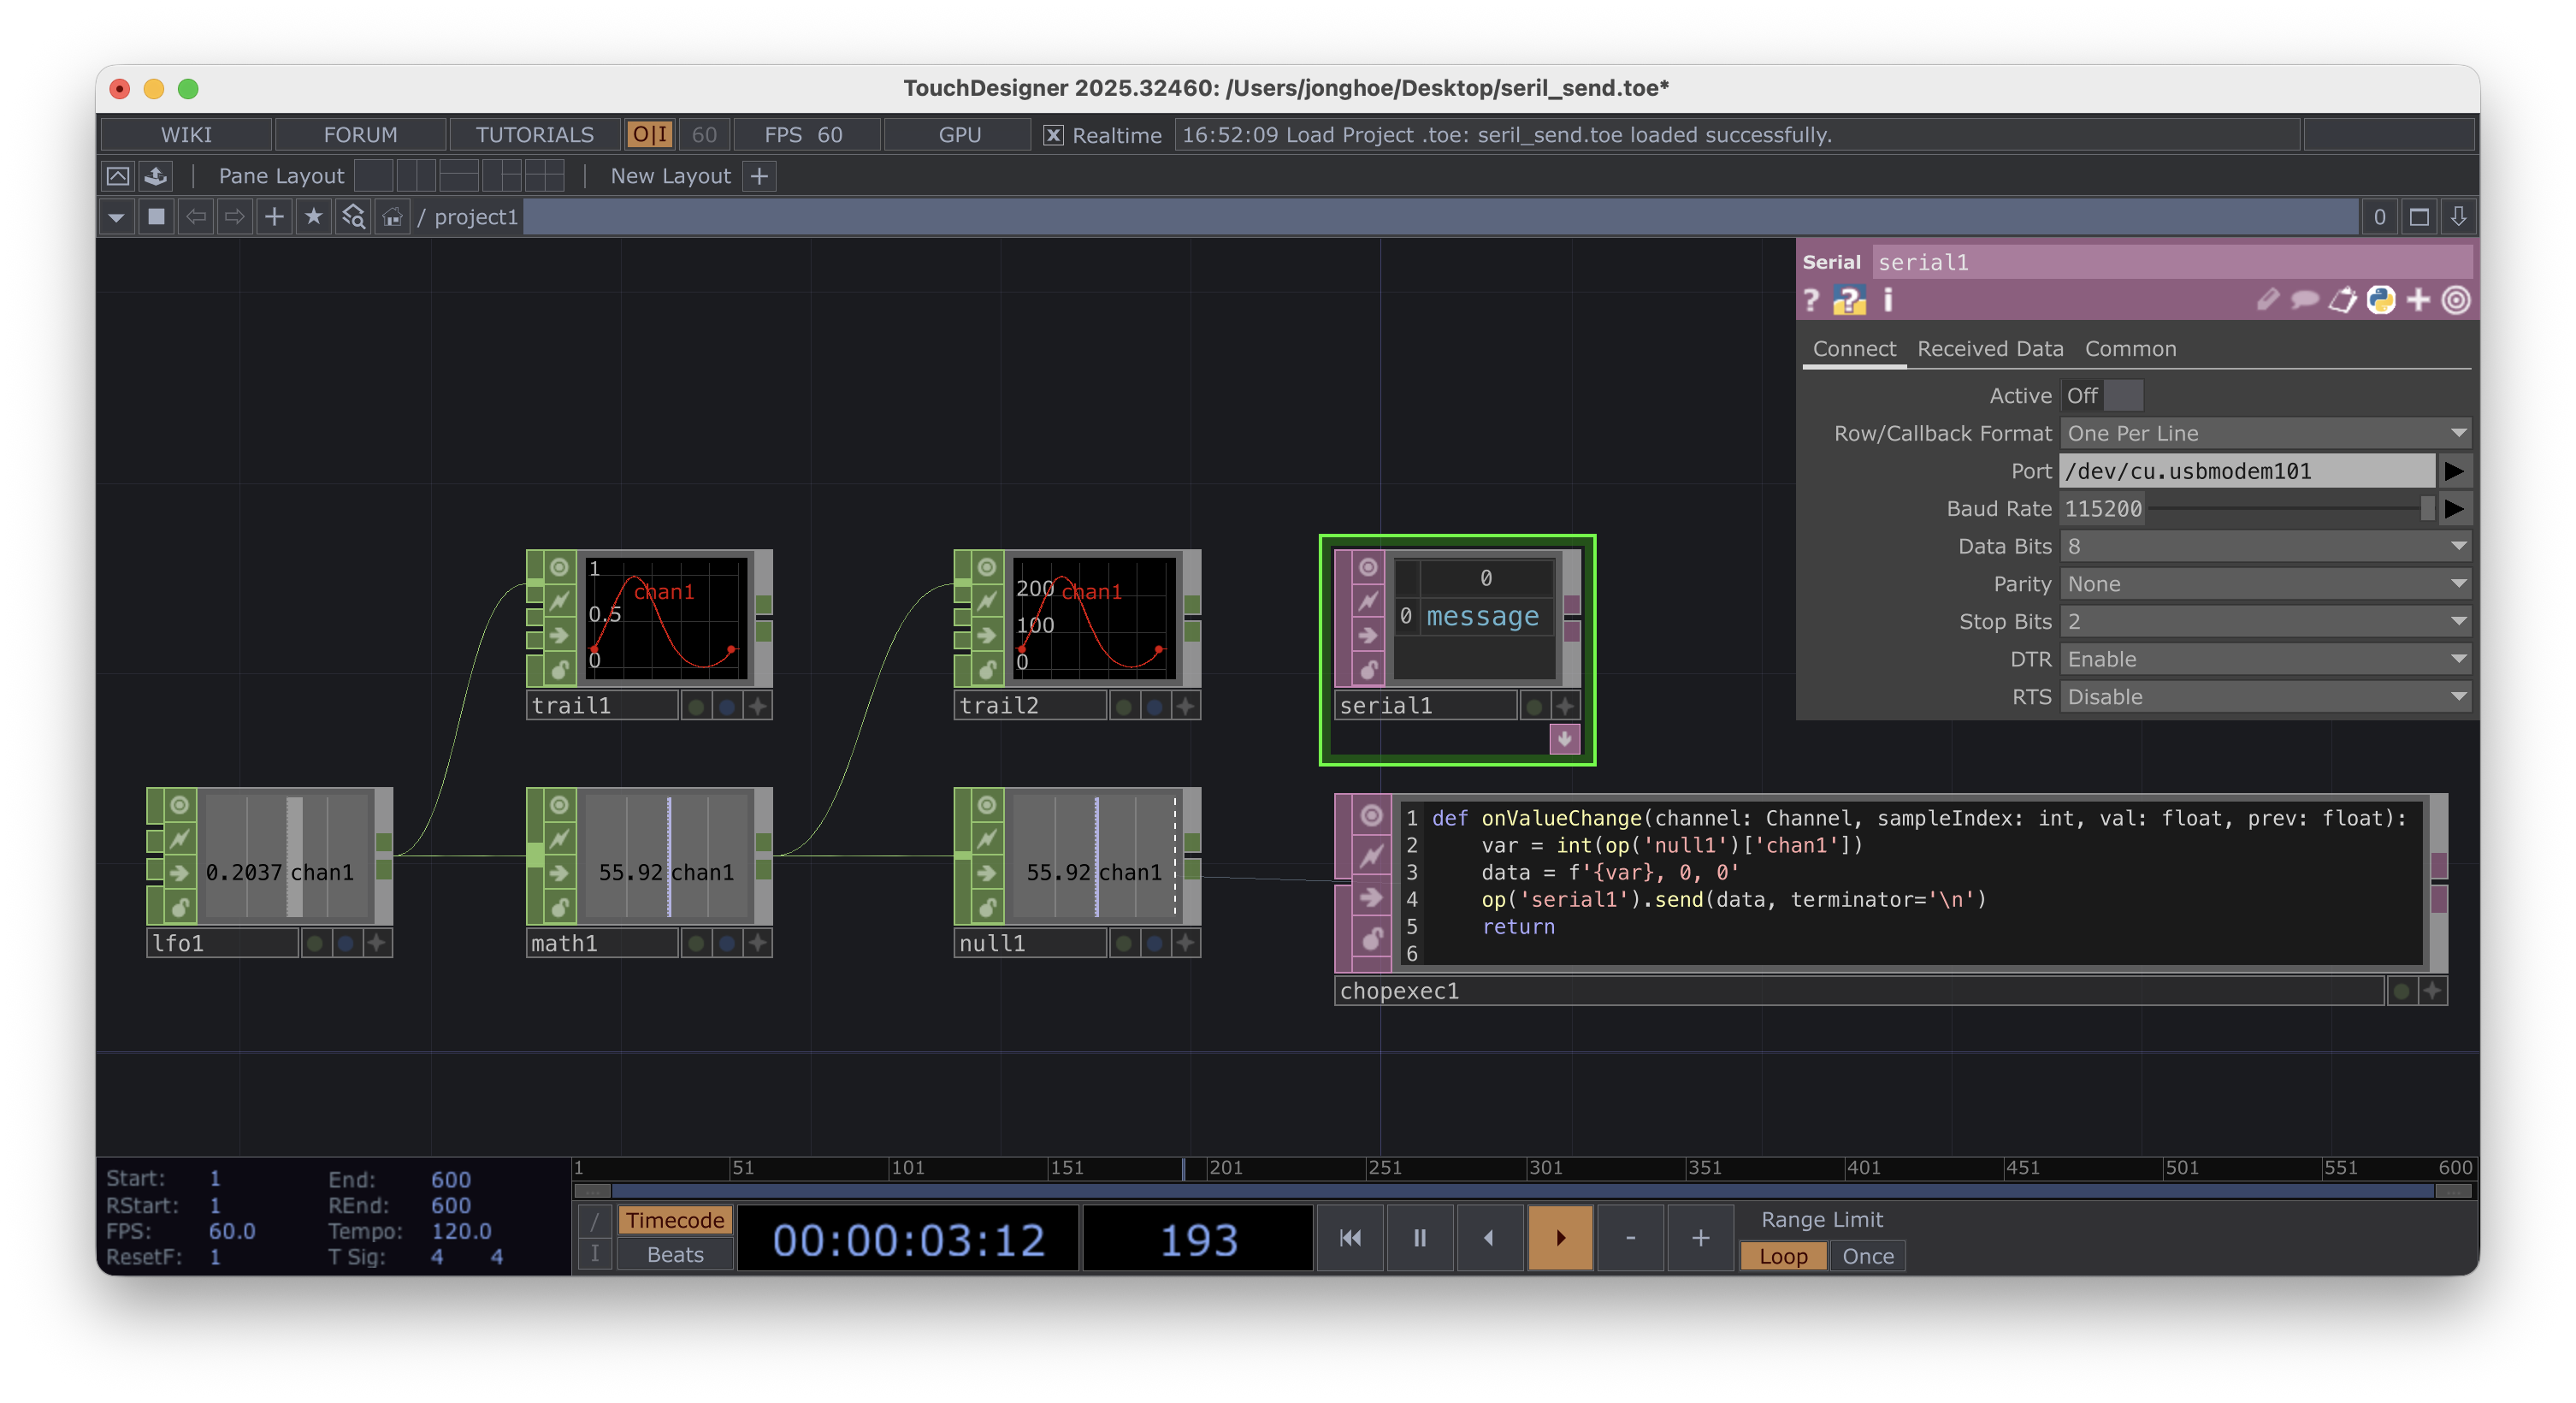The image size is (2576, 1403).
Task: Select the single pane layout icon
Action: point(374,176)
